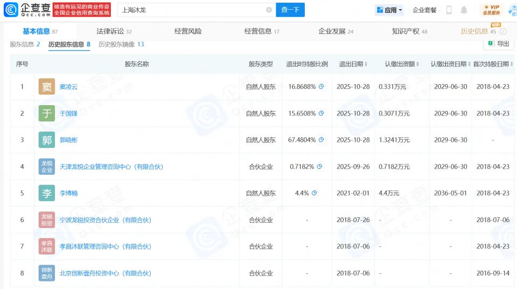Open the mobile app phone icon

pyautogui.click(x=449, y=10)
